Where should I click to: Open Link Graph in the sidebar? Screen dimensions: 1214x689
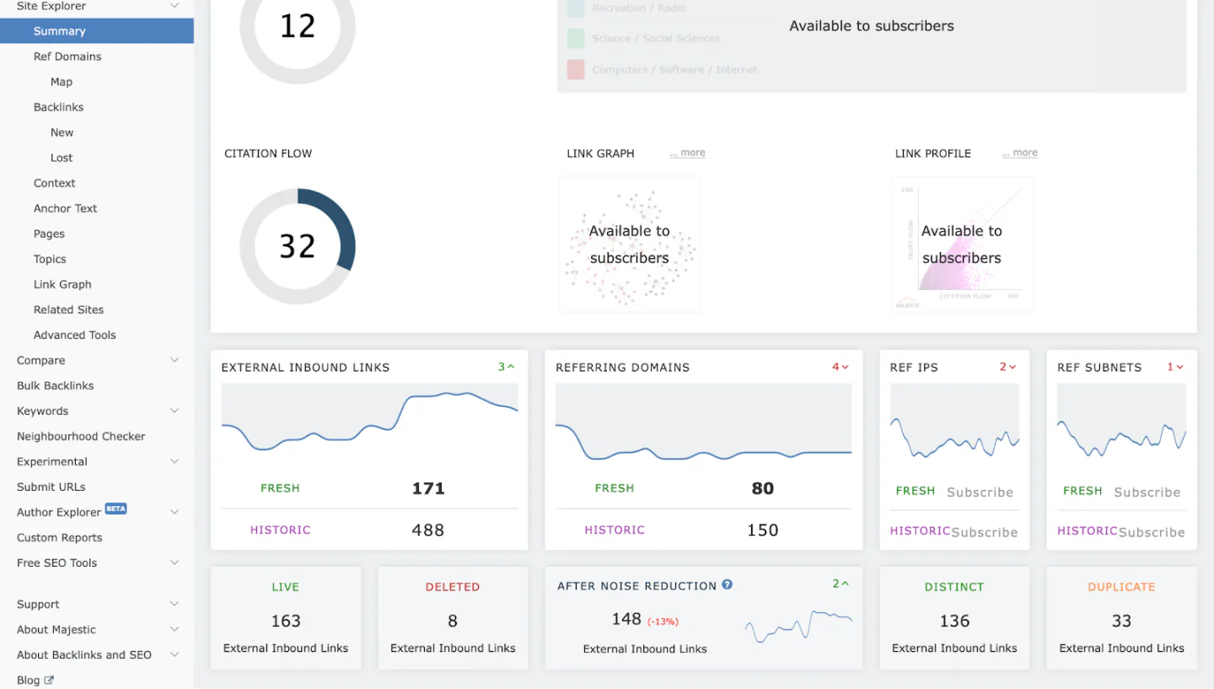click(62, 284)
